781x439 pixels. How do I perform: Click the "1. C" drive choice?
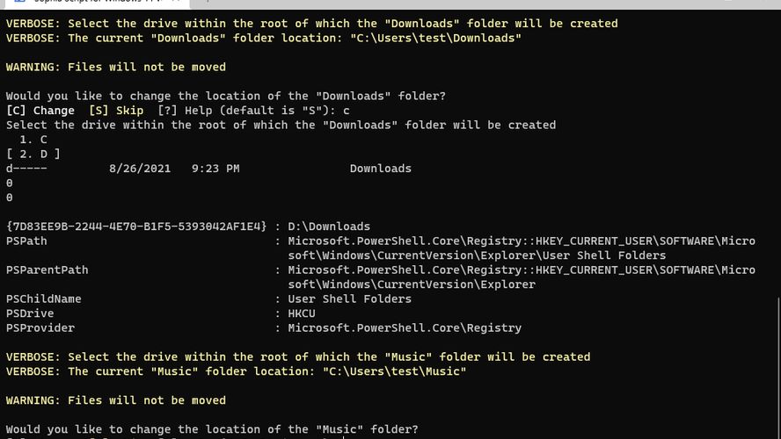point(33,140)
